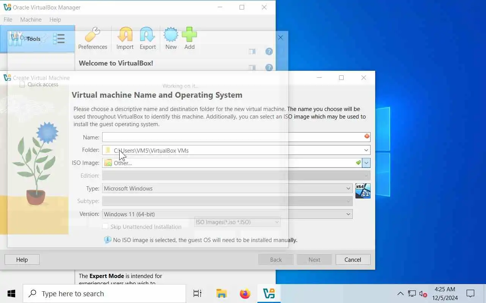486x303 pixels.
Task: Minimize the Oracle VirtualBox Manager window
Action: tap(219, 7)
